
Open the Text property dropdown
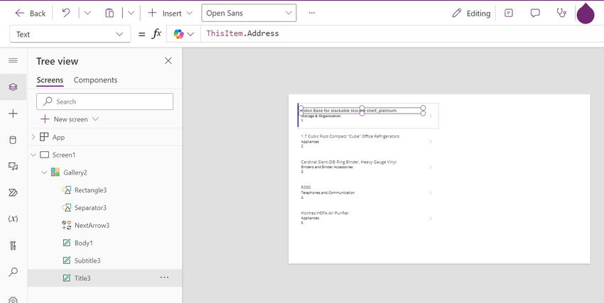tap(70, 34)
